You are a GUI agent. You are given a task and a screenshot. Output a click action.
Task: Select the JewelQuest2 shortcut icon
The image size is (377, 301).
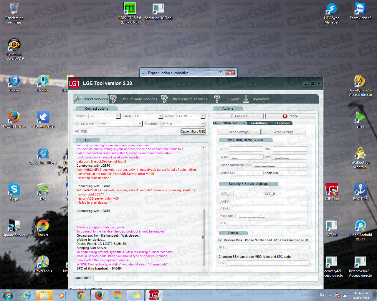click(360, 86)
